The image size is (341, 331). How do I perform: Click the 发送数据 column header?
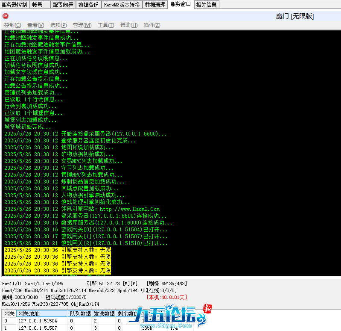coord(104,313)
